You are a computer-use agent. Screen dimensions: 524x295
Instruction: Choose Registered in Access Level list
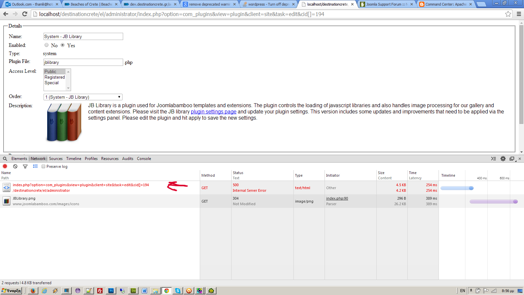pos(55,77)
